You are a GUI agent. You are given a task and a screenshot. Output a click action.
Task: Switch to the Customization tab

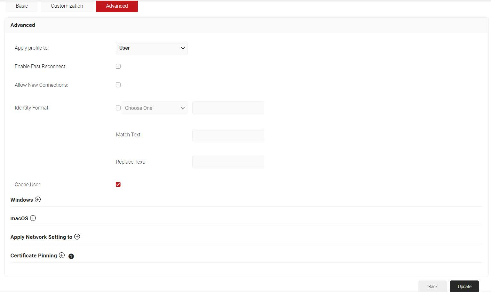67,6
